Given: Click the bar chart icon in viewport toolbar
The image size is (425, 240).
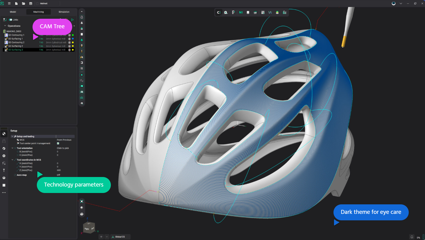Looking at the screenshot, I should click(x=284, y=13).
